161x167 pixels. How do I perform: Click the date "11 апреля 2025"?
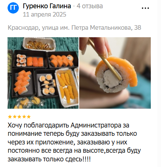[44, 14]
